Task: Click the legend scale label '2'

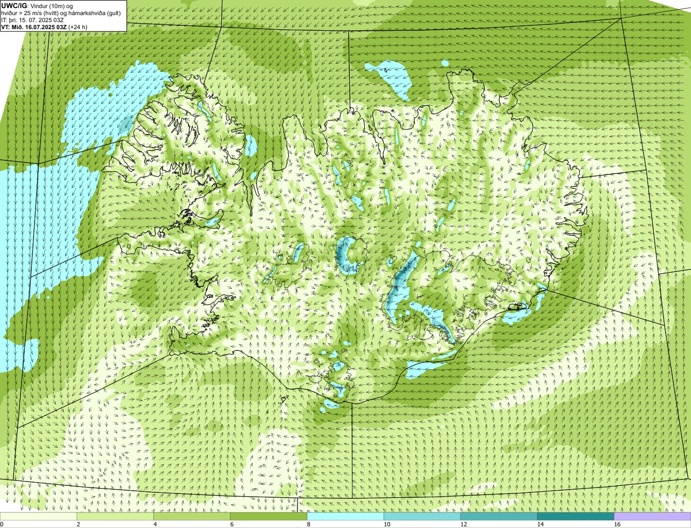Action: (78, 524)
